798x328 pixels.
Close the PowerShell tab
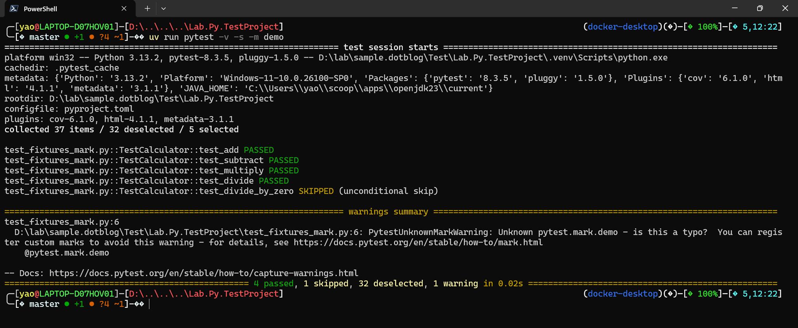124,9
